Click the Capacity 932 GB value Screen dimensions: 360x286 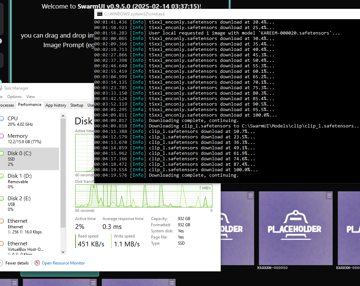[x=184, y=219]
